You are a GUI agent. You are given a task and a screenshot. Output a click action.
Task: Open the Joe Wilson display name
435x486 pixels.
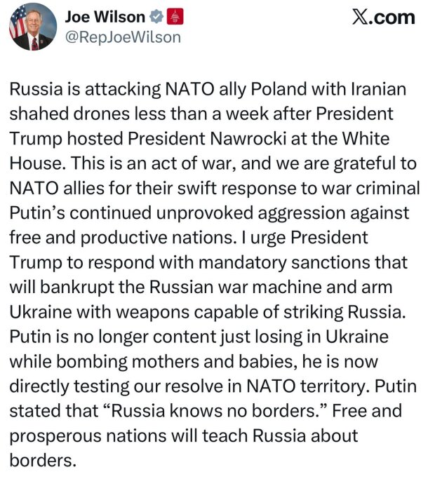pos(105,17)
